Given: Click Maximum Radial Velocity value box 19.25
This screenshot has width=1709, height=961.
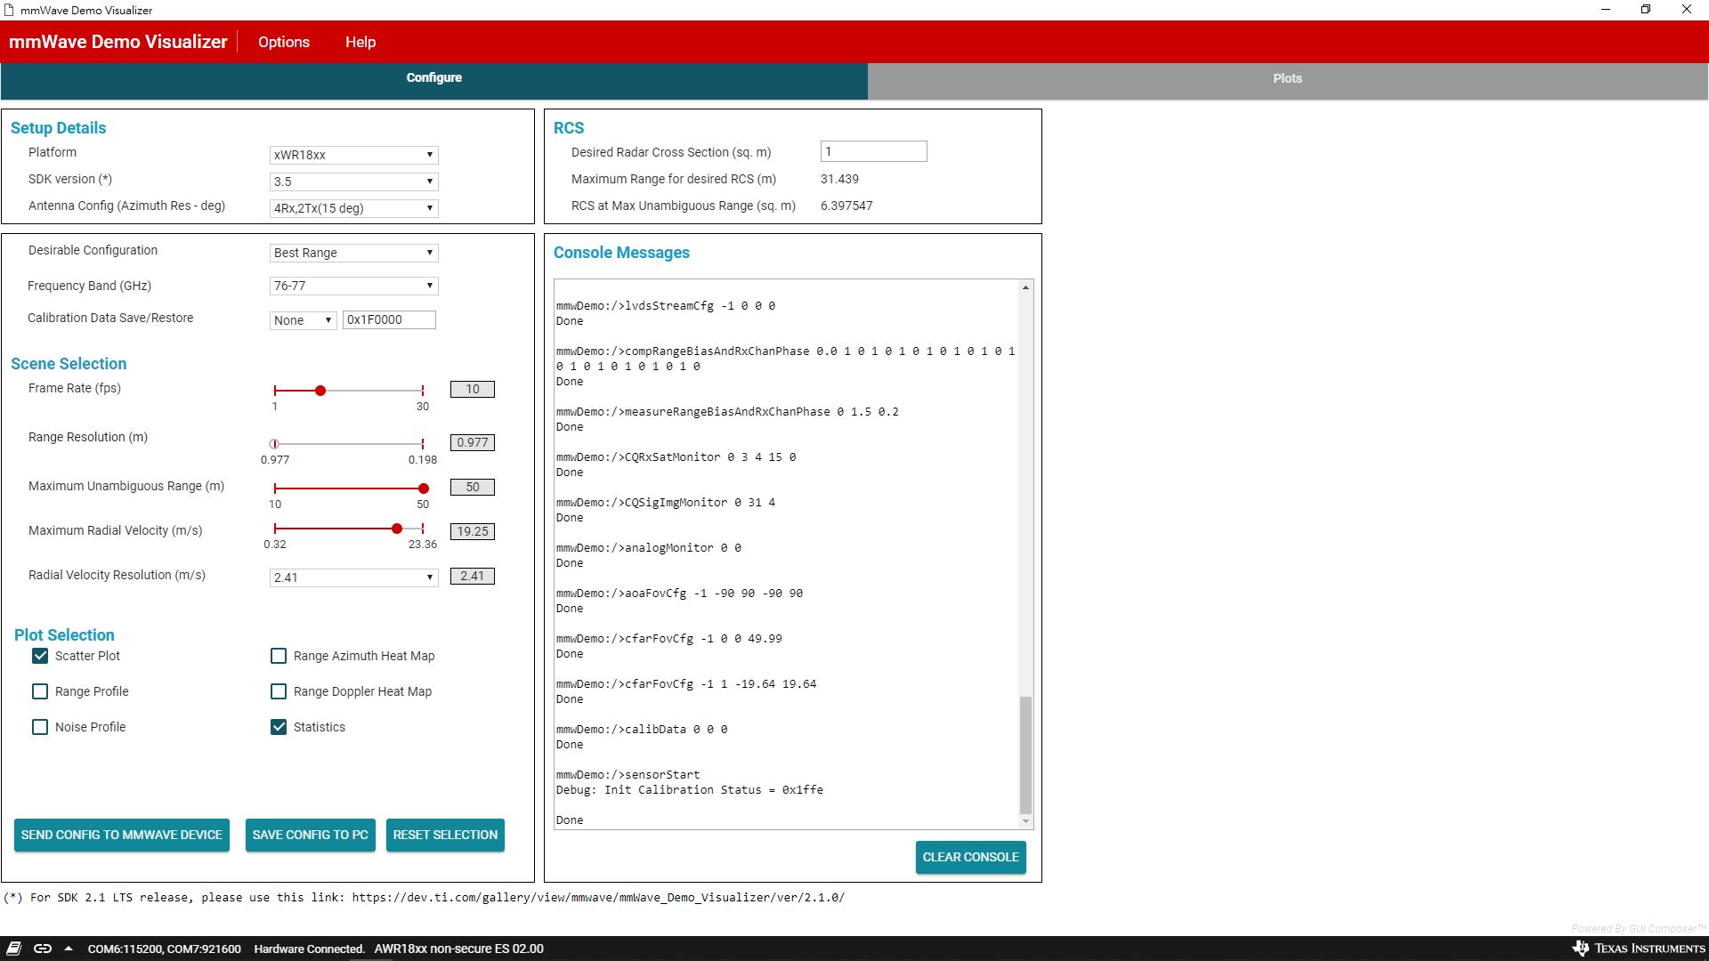Looking at the screenshot, I should 473,531.
